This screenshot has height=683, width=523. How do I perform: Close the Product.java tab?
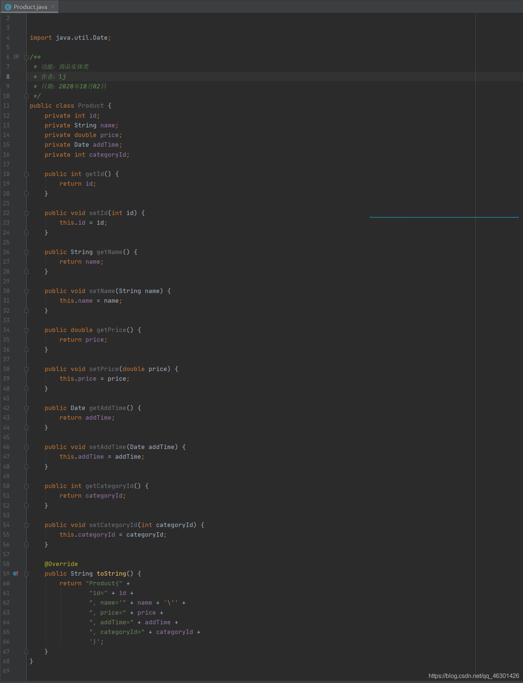[x=53, y=7]
